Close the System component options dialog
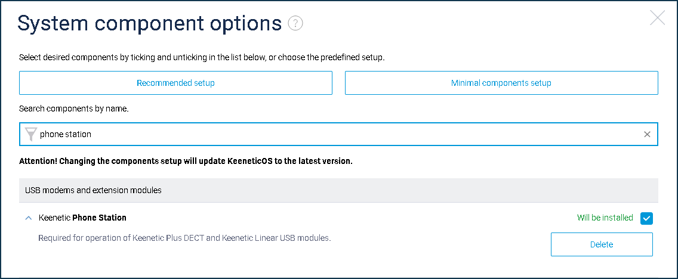This screenshot has width=678, height=279. click(657, 18)
